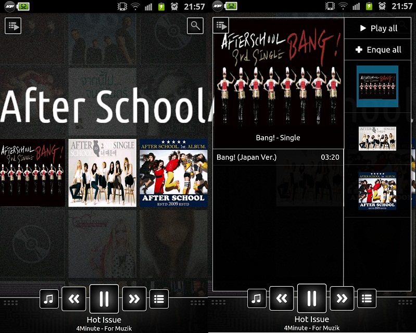This screenshot has width=416, height=333.
Task: Tap player app notification icon, left status bar
Action: click(x=9, y=6)
